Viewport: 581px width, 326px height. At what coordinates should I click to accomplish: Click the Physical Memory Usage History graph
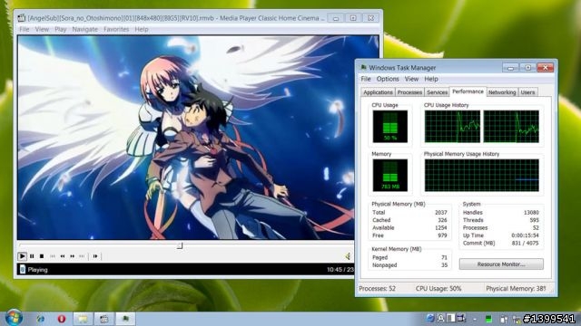point(482,175)
